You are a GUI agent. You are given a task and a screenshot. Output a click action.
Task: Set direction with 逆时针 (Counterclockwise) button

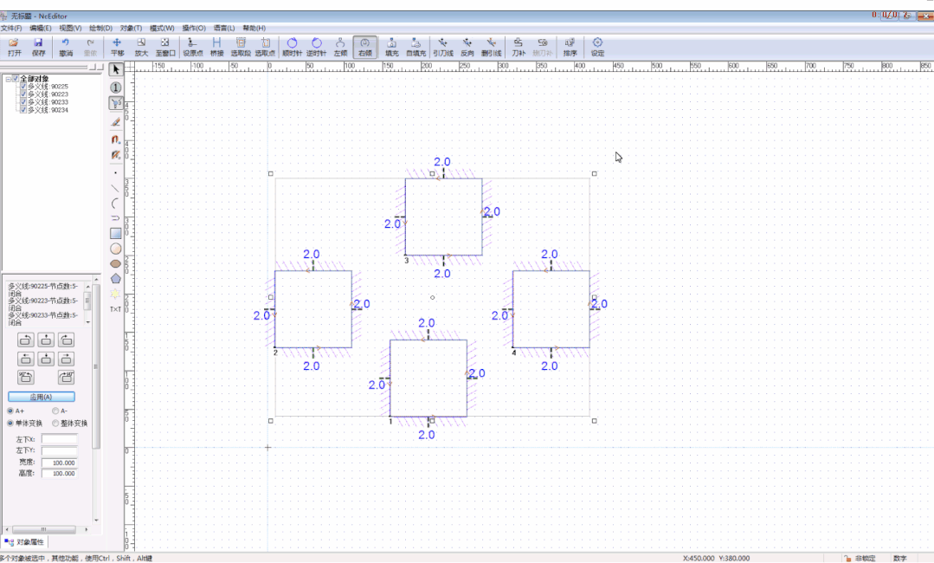tap(316, 47)
